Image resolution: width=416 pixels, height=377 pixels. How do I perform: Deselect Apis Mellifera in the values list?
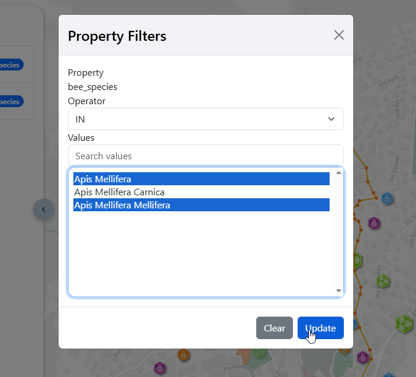(201, 179)
